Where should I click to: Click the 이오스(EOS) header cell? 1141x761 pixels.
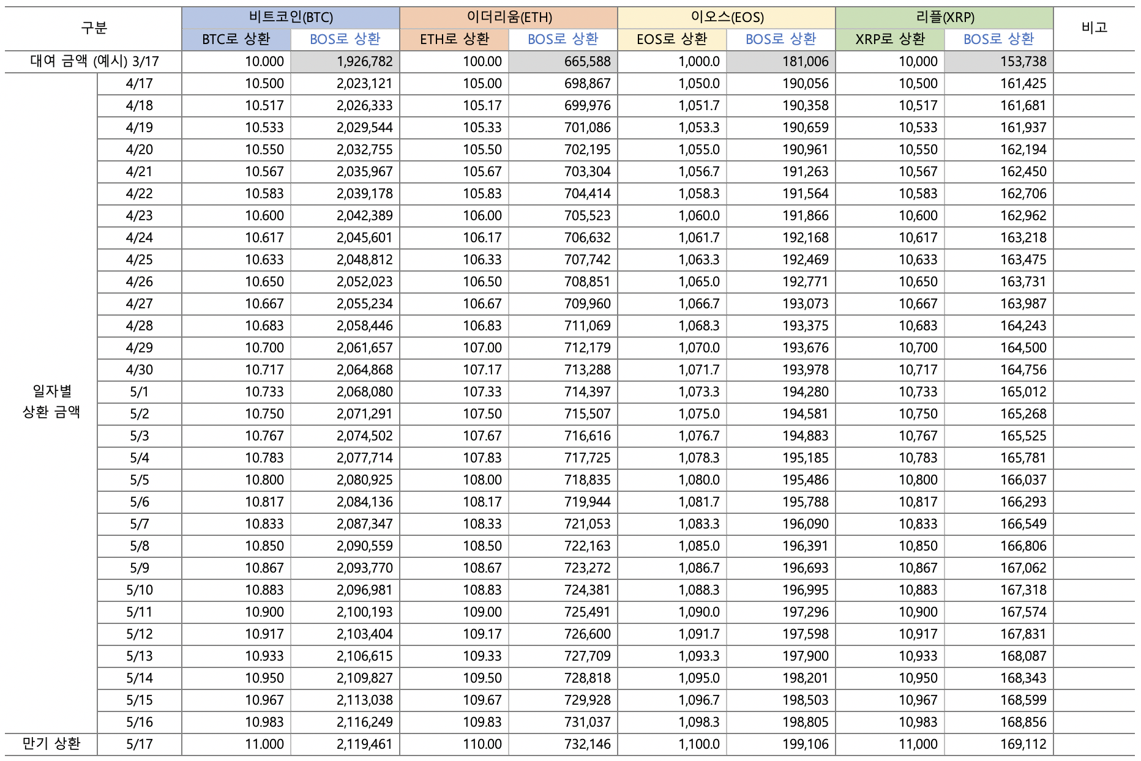pos(727,17)
